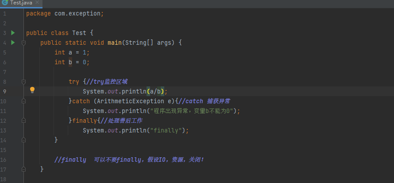Place cursor on variable b declaration
The height and width of the screenshot is (183, 394).
point(70,62)
